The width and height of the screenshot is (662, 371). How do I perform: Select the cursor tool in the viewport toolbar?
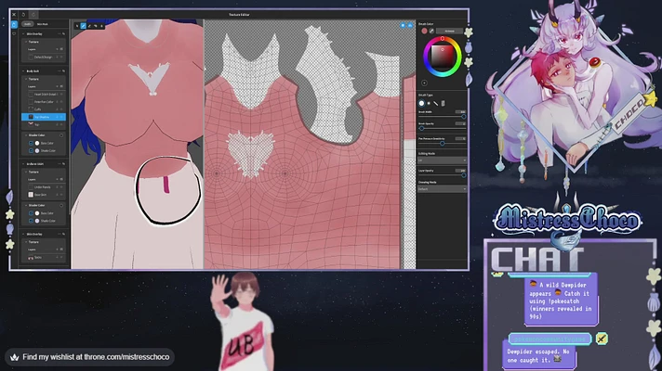click(77, 26)
